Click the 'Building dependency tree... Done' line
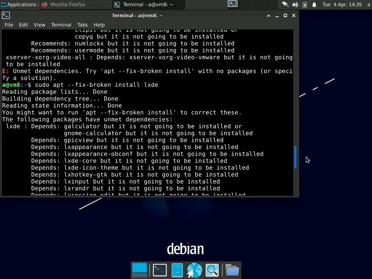Screen dimensions: 372x279 (60, 99)
